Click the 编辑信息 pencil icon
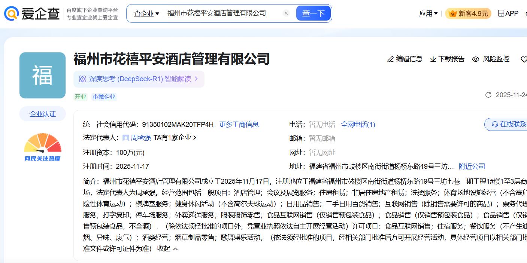This screenshot has width=527, height=263. point(390,59)
